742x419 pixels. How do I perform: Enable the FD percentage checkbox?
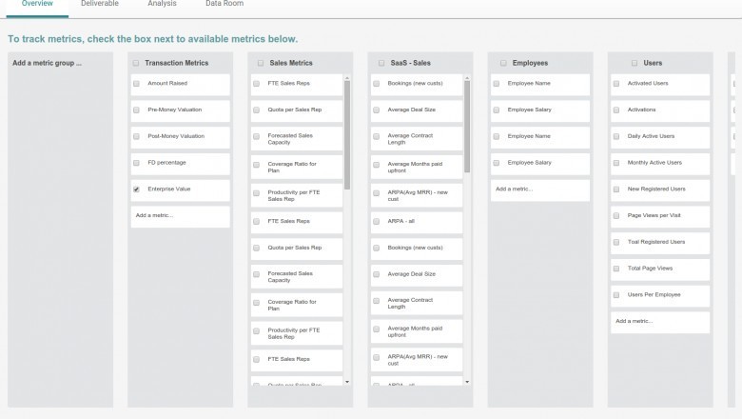[x=136, y=163]
